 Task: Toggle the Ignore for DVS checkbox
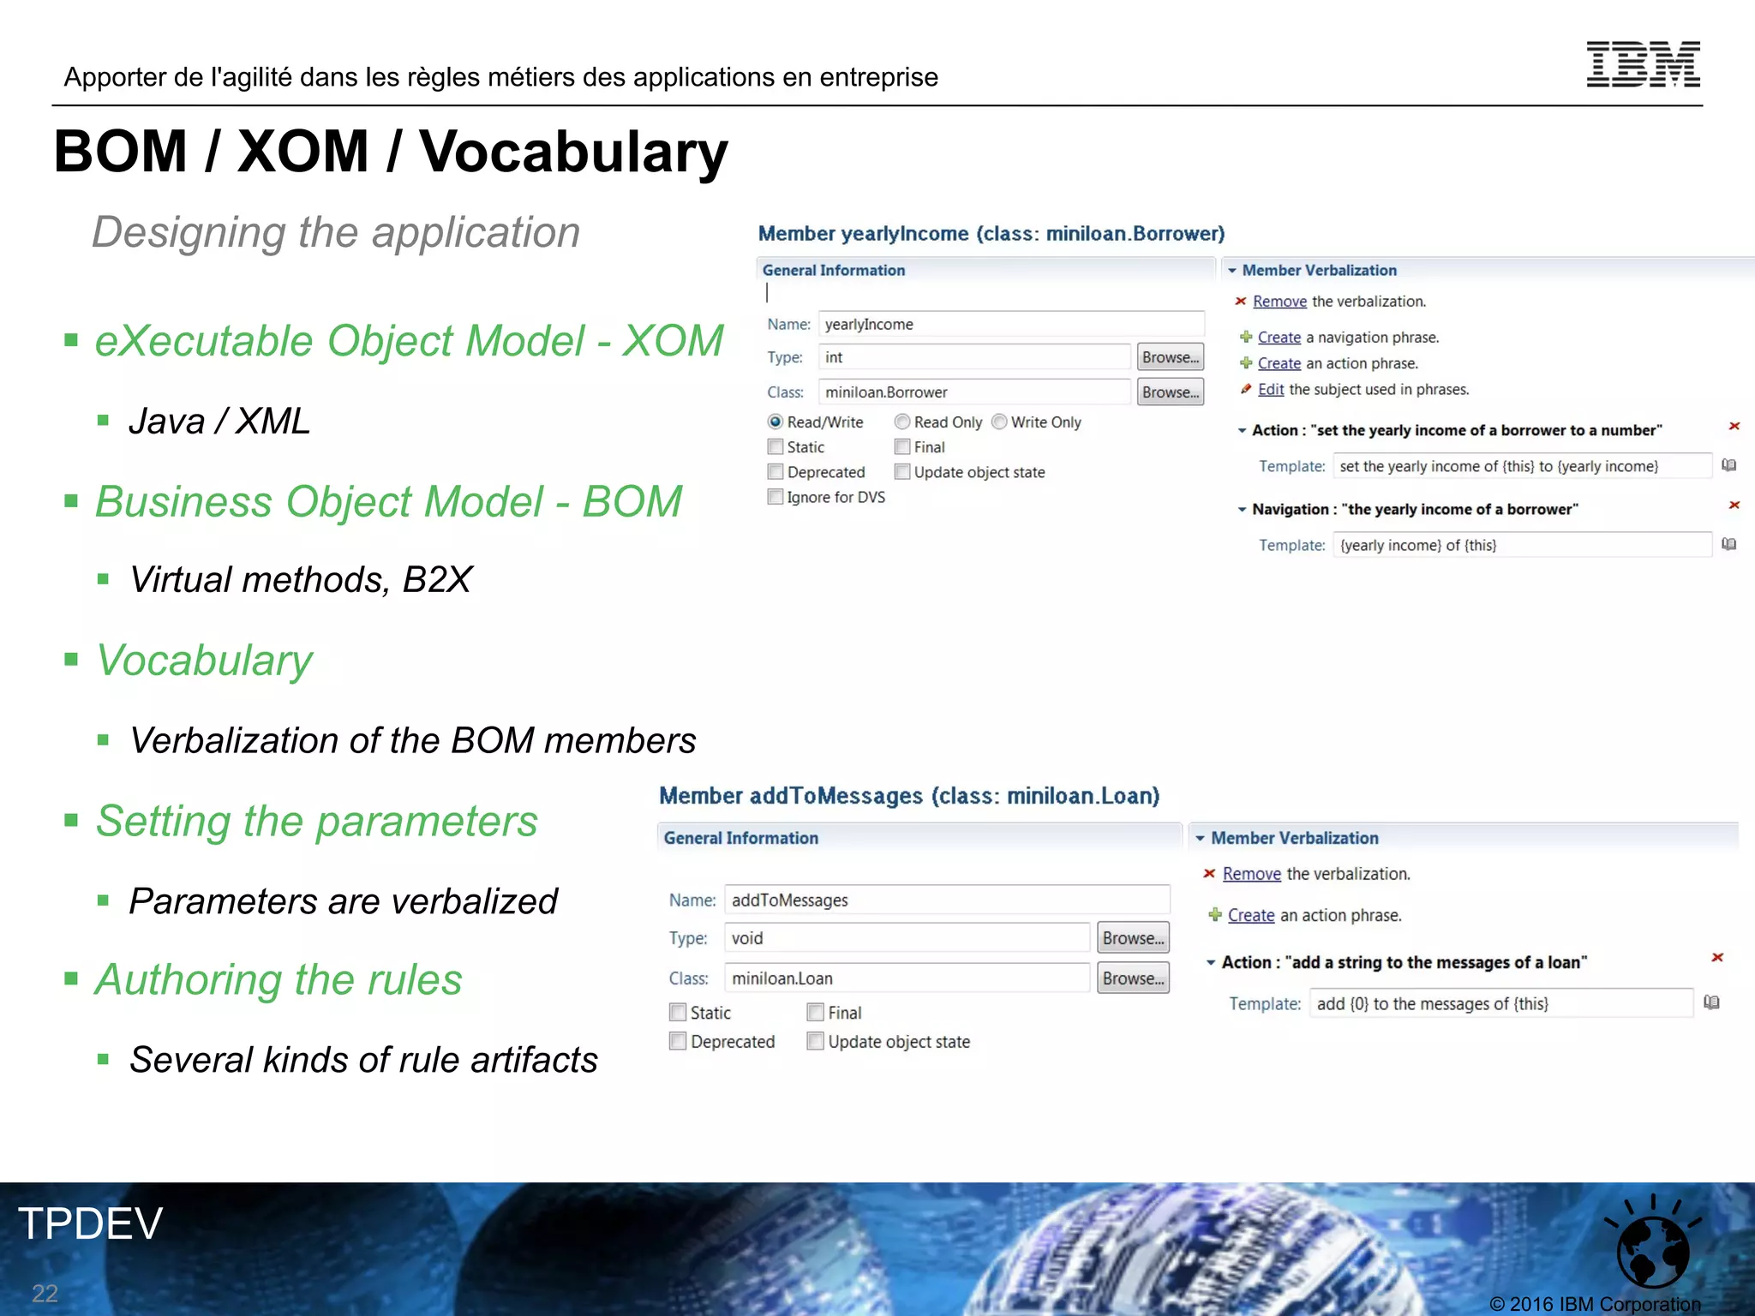pyautogui.click(x=776, y=496)
